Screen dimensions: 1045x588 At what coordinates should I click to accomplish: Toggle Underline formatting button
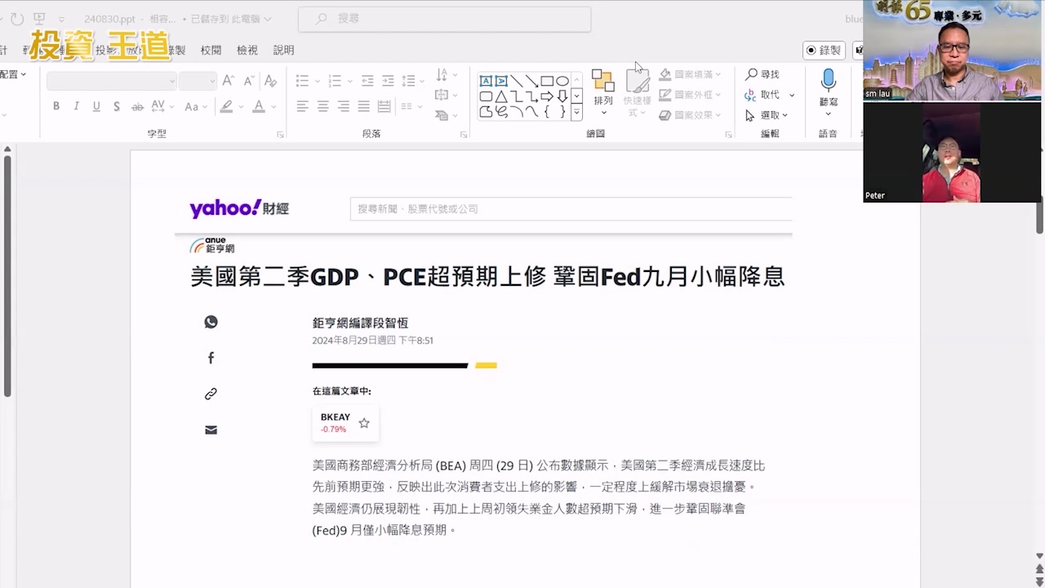(x=96, y=106)
